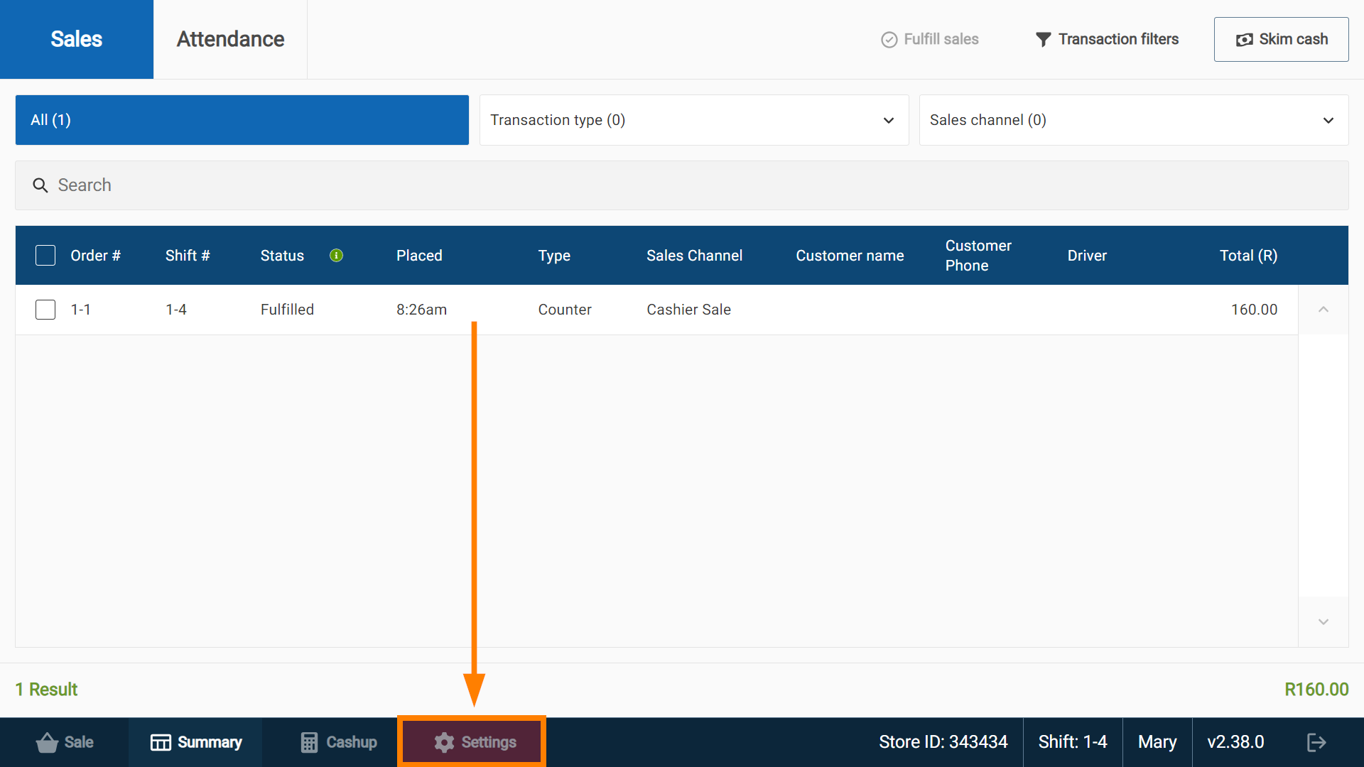The height and width of the screenshot is (767, 1364).
Task: Open Transaction filters funnel icon
Action: tap(1043, 40)
